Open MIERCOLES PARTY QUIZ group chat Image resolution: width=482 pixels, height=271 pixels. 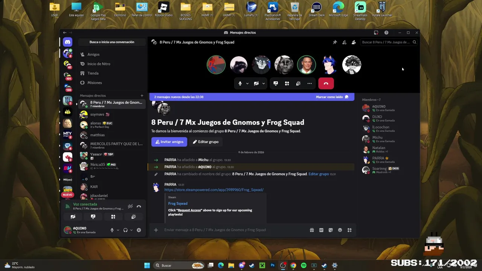pyautogui.click(x=112, y=145)
